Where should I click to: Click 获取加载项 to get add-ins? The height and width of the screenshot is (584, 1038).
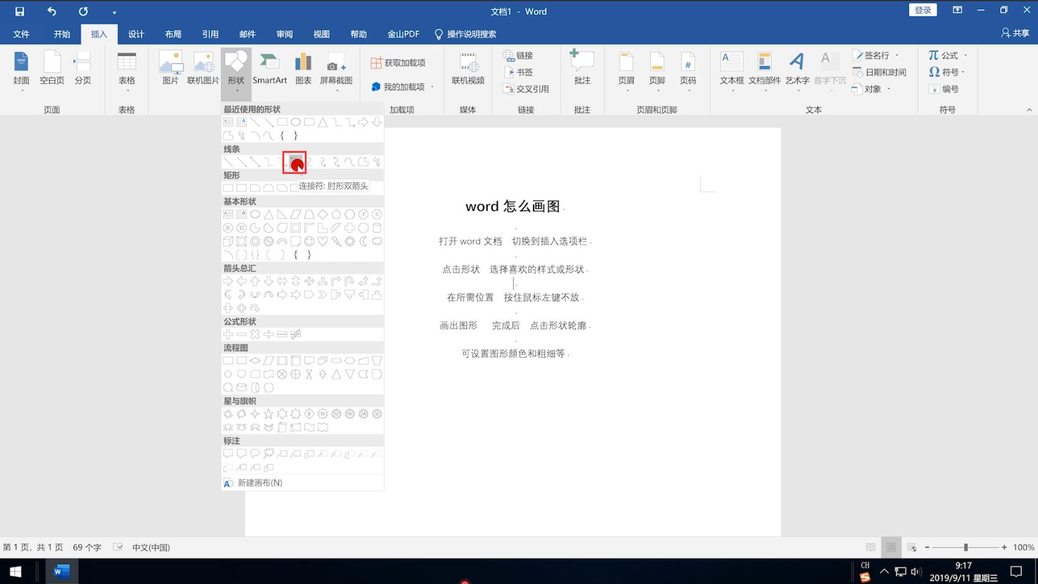pos(399,63)
